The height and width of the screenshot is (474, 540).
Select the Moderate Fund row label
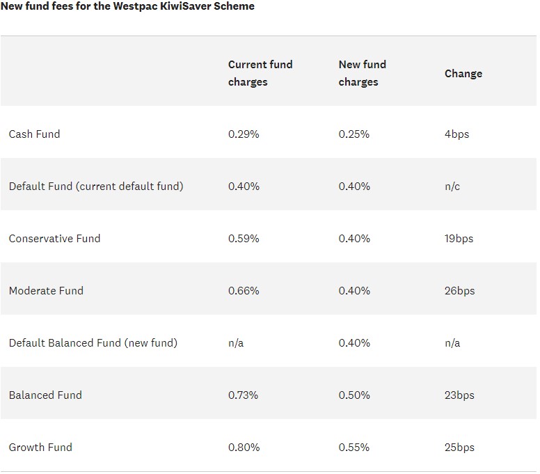[46, 291]
